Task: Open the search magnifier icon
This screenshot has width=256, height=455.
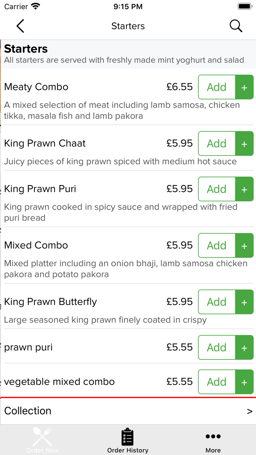Action: coord(236,26)
